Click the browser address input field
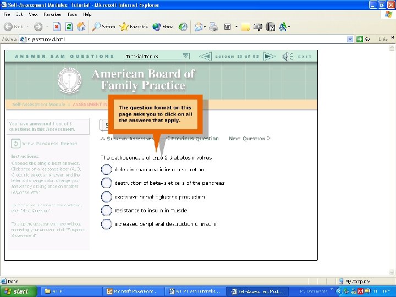The width and height of the screenshot is (396, 297). point(183,39)
